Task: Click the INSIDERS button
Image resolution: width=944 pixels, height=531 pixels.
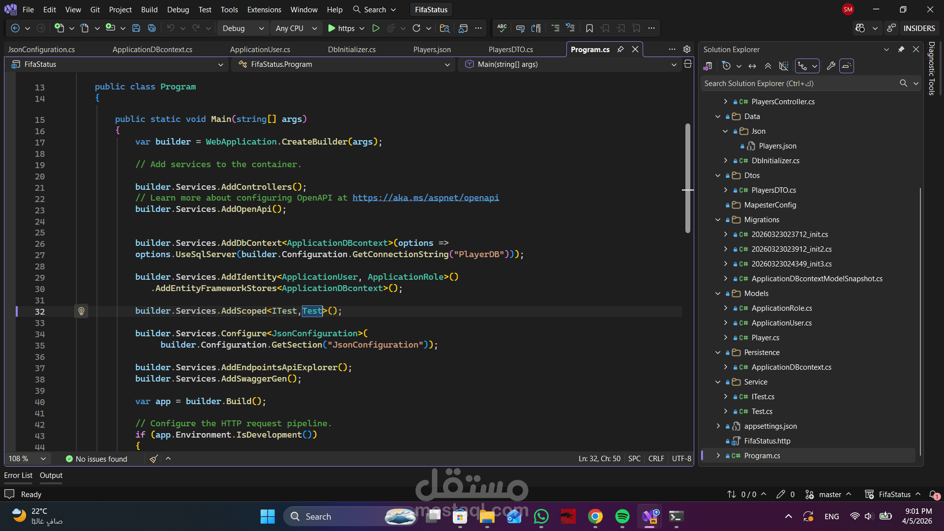Action: [x=918, y=29]
